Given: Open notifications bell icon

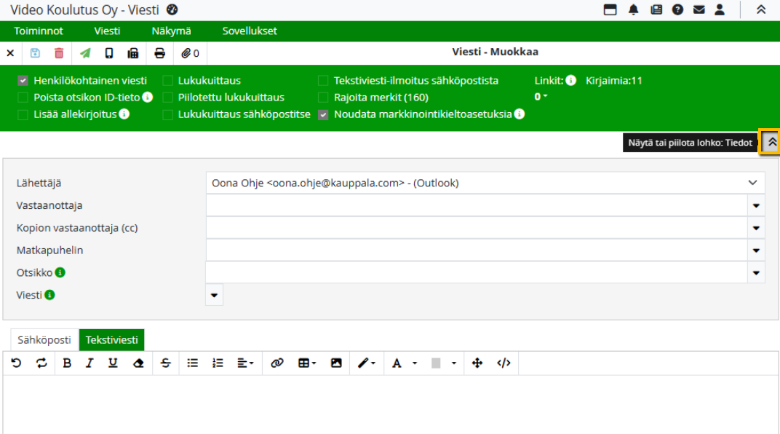Looking at the screenshot, I should (x=634, y=9).
